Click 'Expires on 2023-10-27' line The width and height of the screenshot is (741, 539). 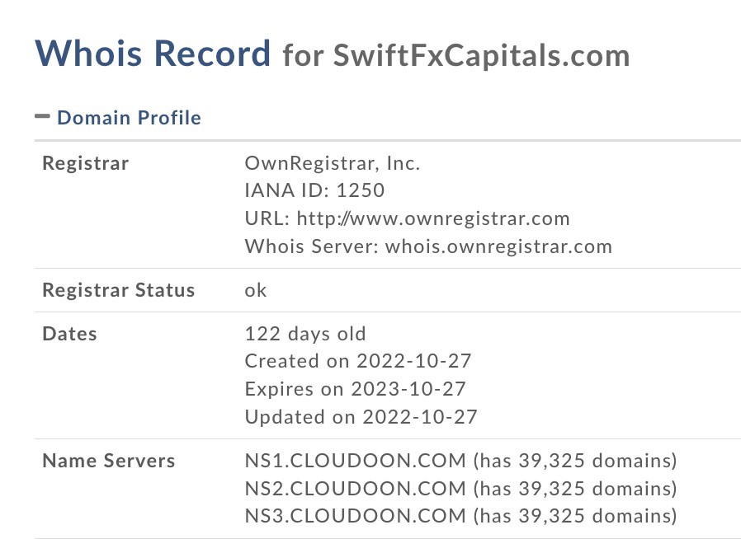coord(356,389)
